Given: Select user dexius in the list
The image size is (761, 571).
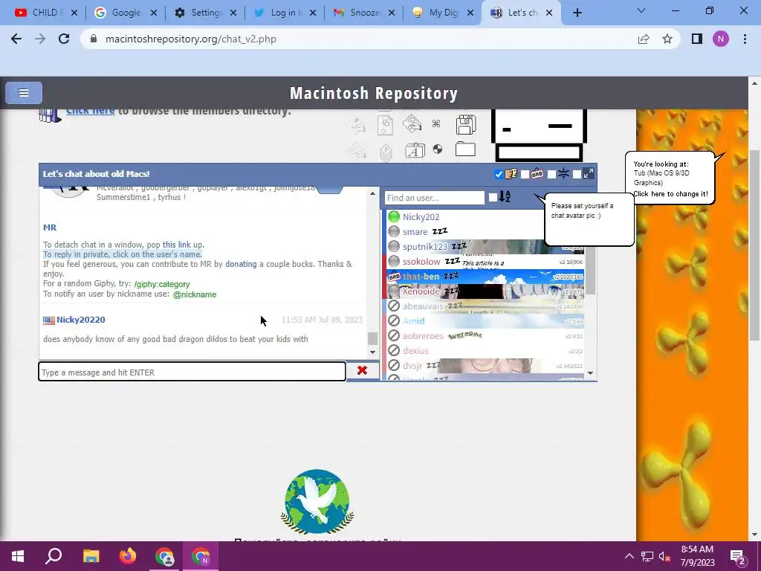Looking at the screenshot, I should (415, 351).
